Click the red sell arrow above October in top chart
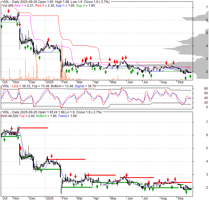The height and width of the screenshot is (200, 209). coord(8,11)
